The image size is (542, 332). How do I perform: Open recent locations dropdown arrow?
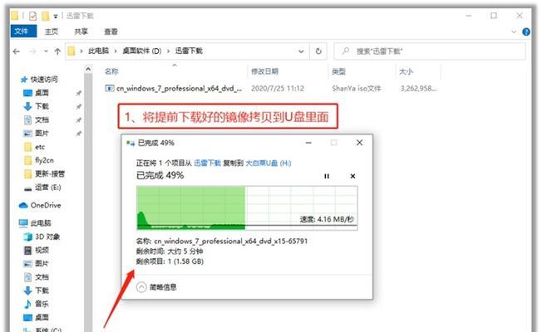pyautogui.click(x=46, y=51)
